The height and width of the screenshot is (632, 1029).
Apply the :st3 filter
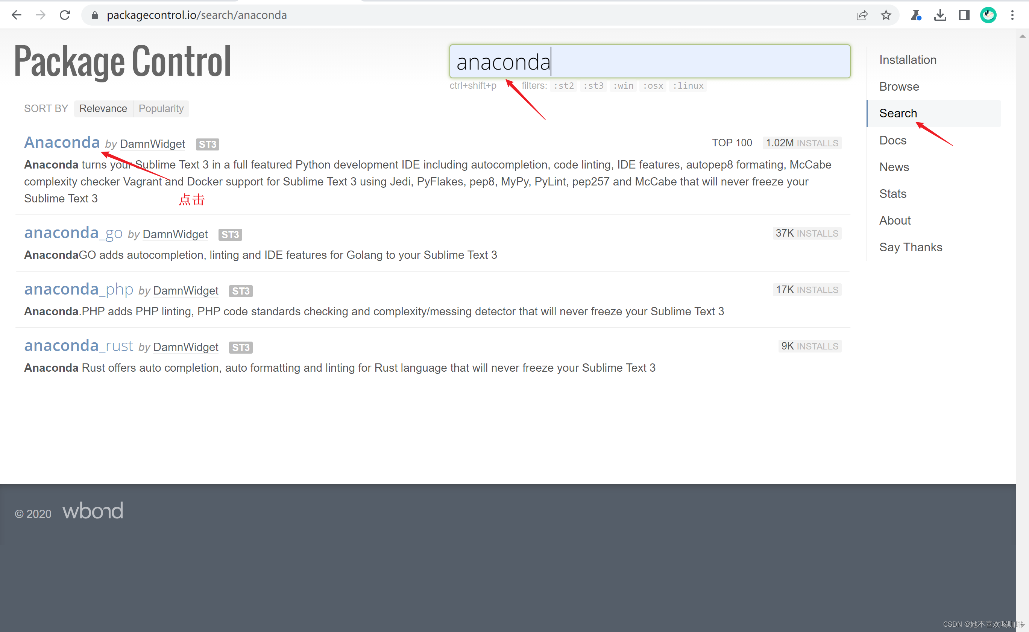tap(593, 86)
